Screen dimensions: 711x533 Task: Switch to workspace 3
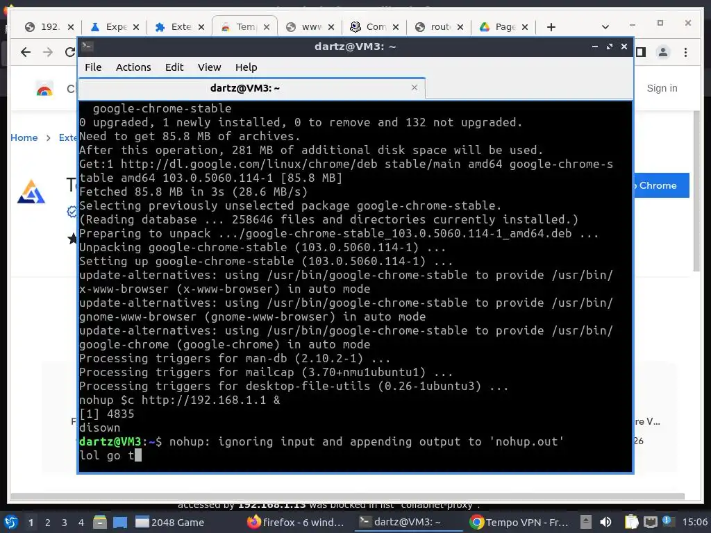(x=64, y=523)
